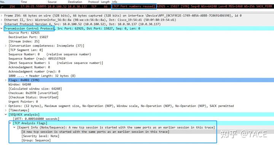Sort by the Length column header
The image size is (274, 145).
[105, 2]
